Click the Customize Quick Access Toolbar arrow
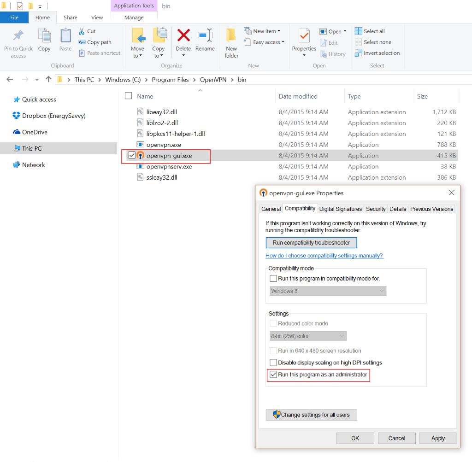This screenshot has height=462, width=472. pos(40,6)
